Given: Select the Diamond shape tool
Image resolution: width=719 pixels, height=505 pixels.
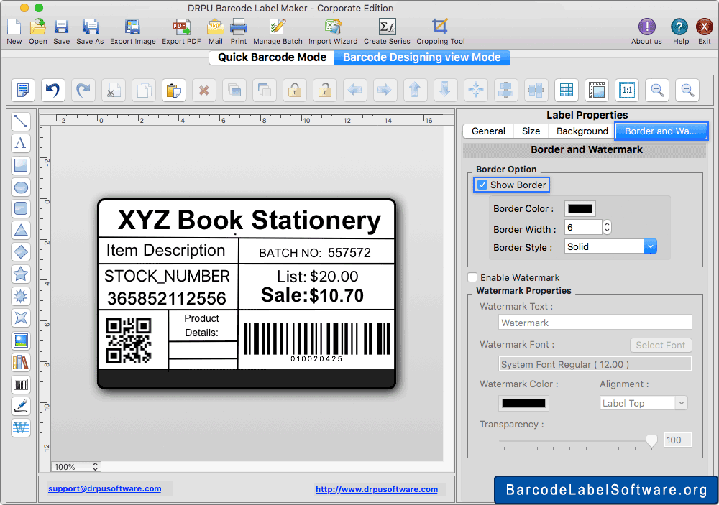Looking at the screenshot, I should tap(21, 252).
